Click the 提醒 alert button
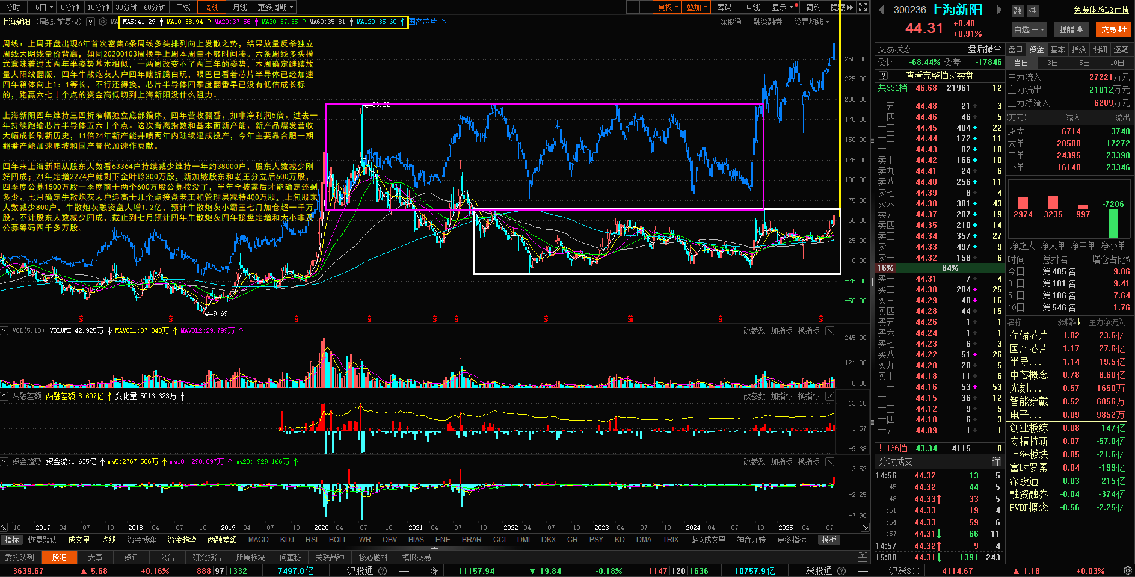 (x=1071, y=29)
